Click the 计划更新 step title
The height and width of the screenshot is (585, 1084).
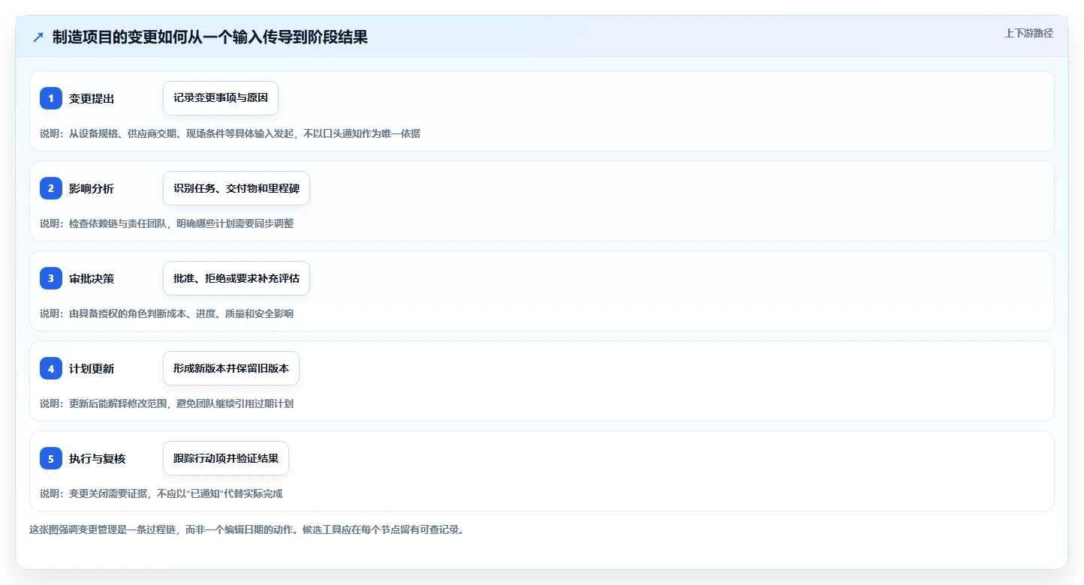92,368
